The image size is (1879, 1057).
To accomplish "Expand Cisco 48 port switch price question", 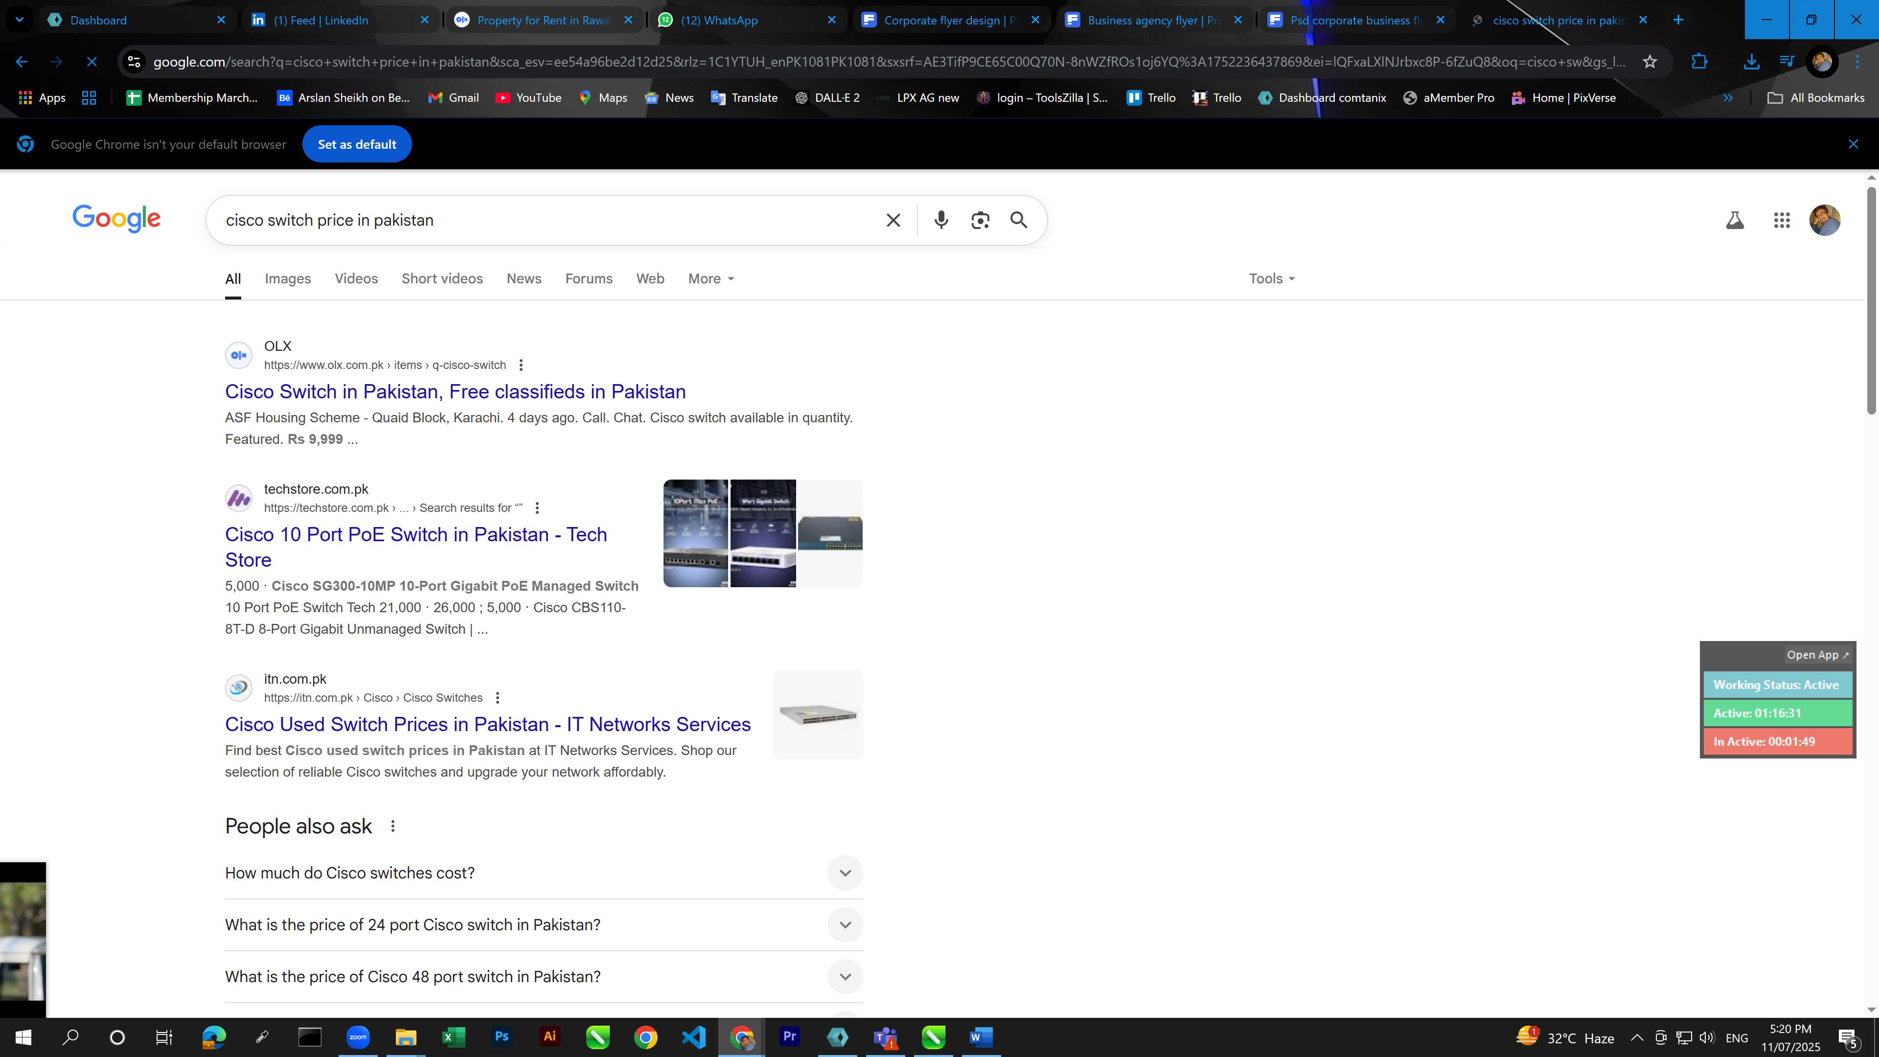I will point(544,976).
